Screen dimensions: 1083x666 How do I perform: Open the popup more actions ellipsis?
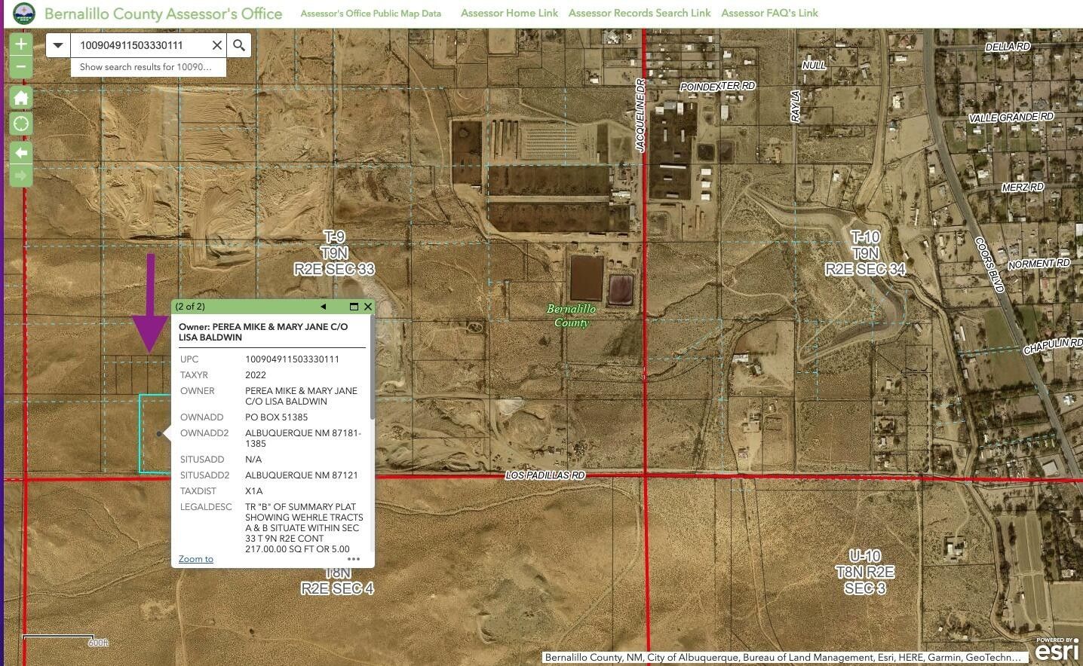[x=353, y=559]
